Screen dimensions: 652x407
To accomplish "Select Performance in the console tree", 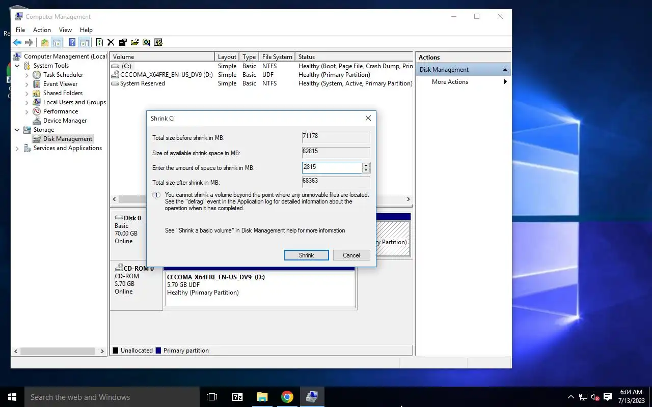I will [61, 111].
